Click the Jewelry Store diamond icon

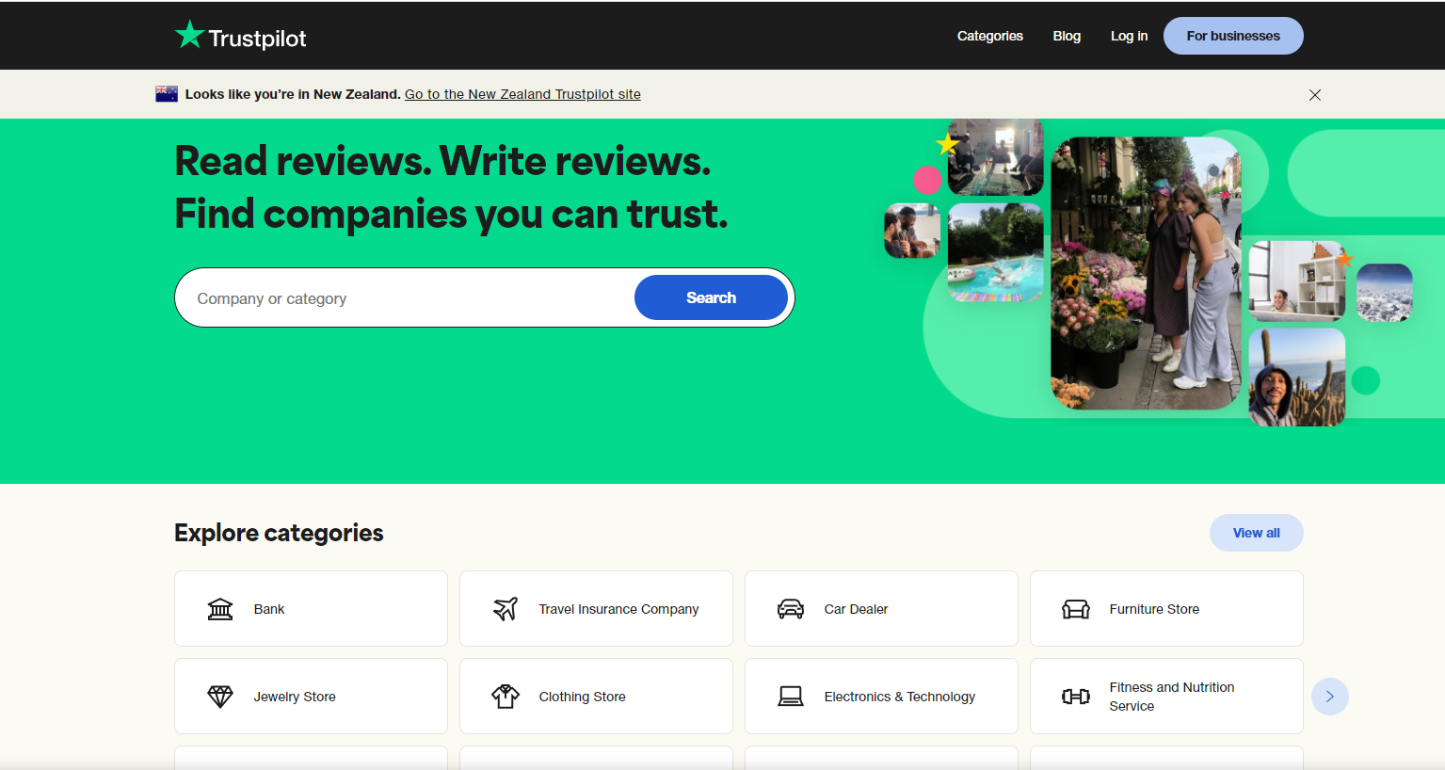point(220,697)
